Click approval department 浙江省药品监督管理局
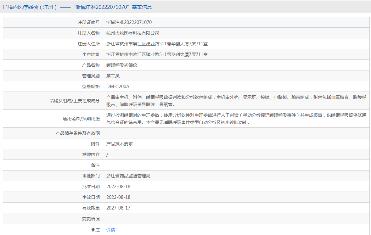Screen dimensions: 371x235 128,176
